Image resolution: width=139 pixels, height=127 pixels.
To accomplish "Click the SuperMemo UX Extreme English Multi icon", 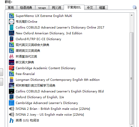I will click(x=11, y=16).
